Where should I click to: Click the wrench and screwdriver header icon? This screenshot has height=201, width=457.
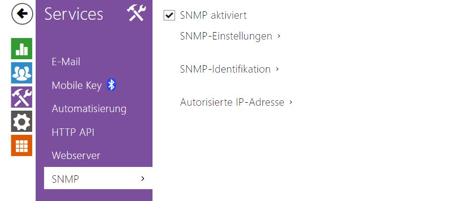point(136,13)
